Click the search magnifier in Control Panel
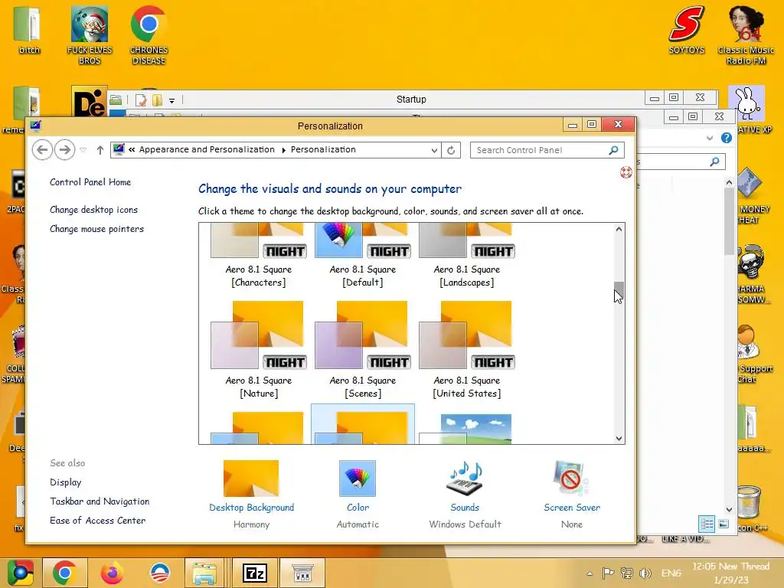 click(613, 150)
